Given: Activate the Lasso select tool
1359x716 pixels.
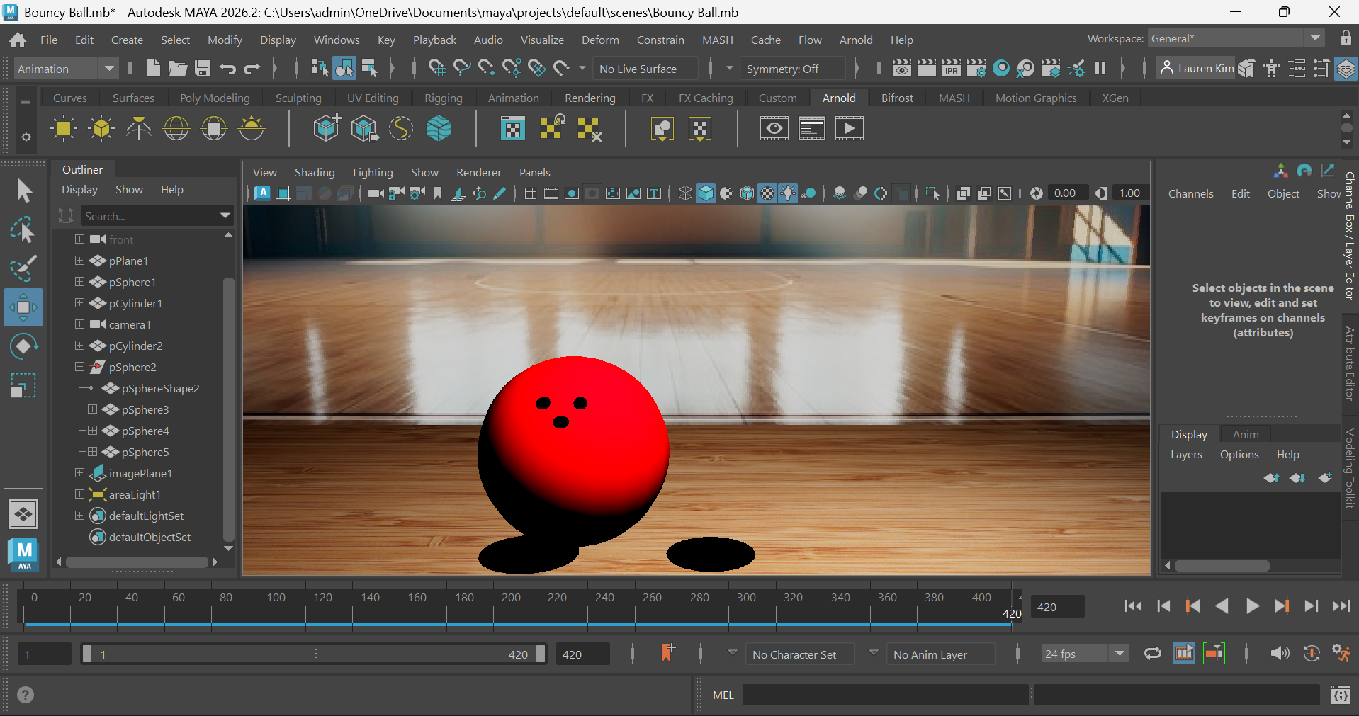Looking at the screenshot, I should (23, 230).
